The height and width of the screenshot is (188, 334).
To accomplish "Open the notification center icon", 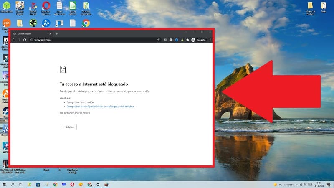I will point(329,185).
